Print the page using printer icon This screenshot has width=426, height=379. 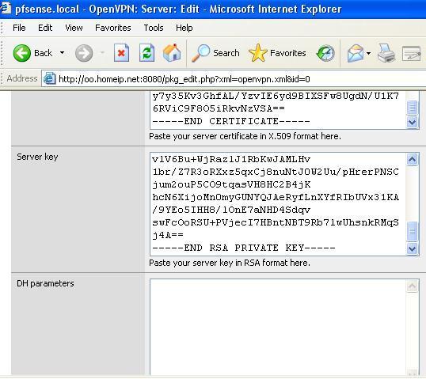point(386,53)
